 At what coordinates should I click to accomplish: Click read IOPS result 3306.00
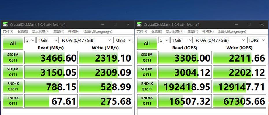pyautogui.click(x=185, y=58)
